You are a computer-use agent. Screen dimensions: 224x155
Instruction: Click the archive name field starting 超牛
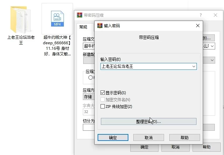[89, 46]
